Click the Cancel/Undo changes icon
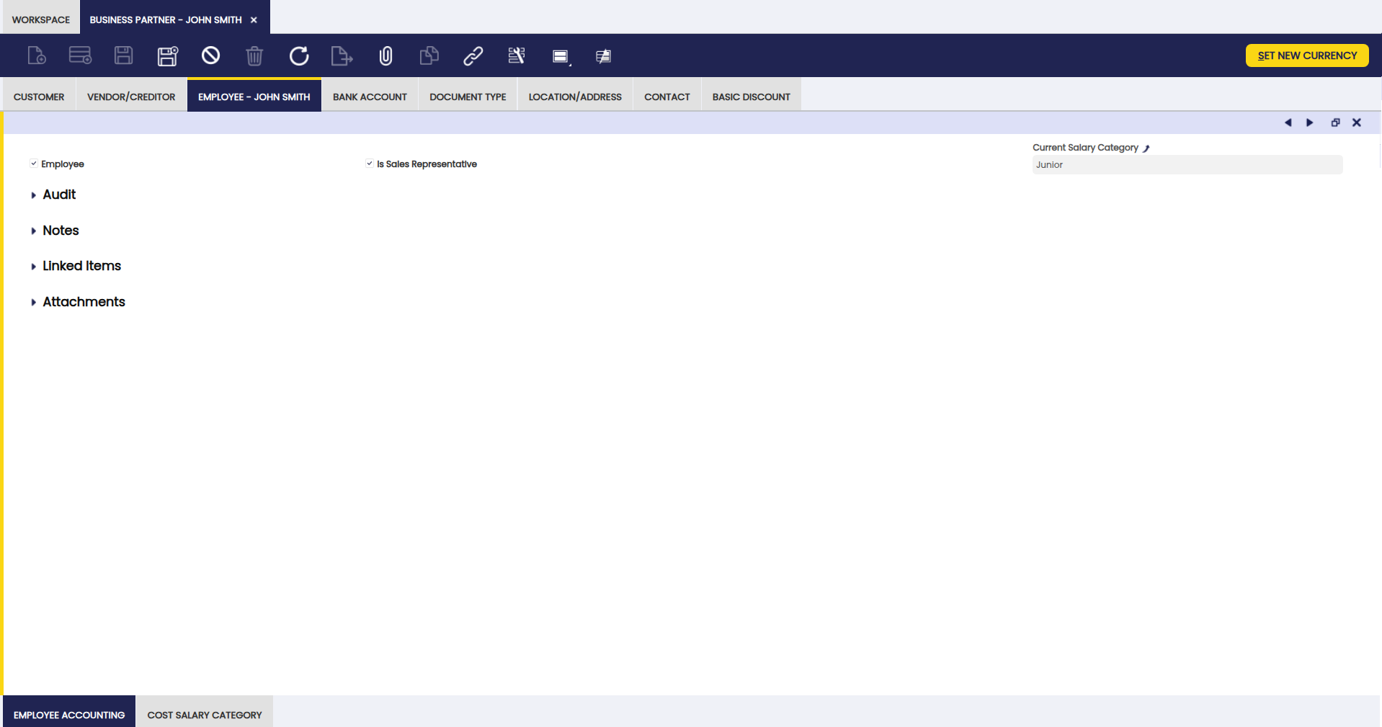 tap(210, 55)
